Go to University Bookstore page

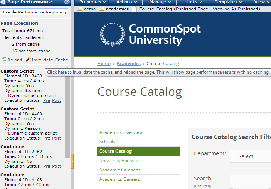[139, 161]
